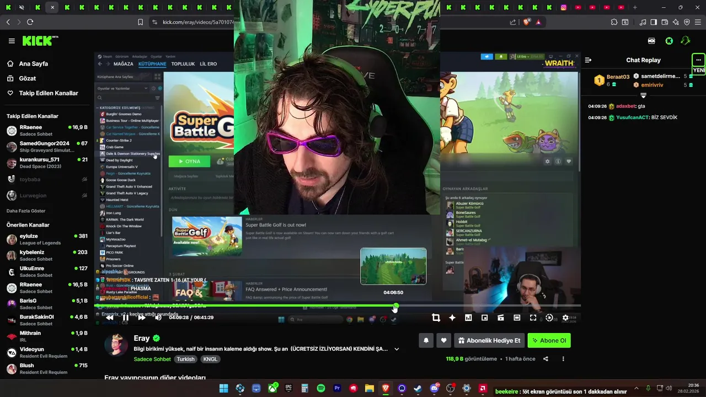Open video more options vertical dots
The width and height of the screenshot is (706, 397).
tap(563, 359)
